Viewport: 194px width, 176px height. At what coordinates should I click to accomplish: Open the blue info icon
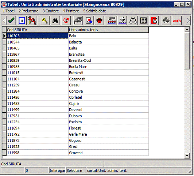(22, 20)
